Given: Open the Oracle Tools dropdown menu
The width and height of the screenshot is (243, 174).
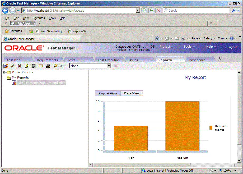Looking at the screenshot, I should point(189,47).
